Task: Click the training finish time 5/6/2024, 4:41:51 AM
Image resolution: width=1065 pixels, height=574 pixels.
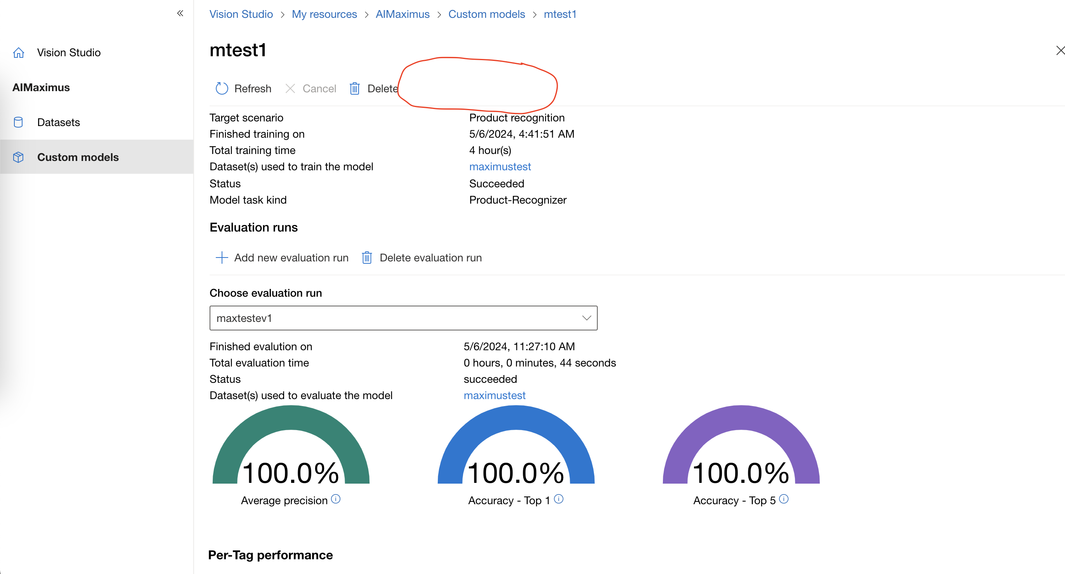Action: coord(522,134)
